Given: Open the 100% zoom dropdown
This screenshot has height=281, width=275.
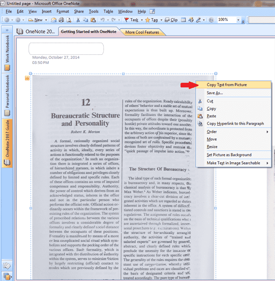Looking at the screenshot, I should pos(238,20).
